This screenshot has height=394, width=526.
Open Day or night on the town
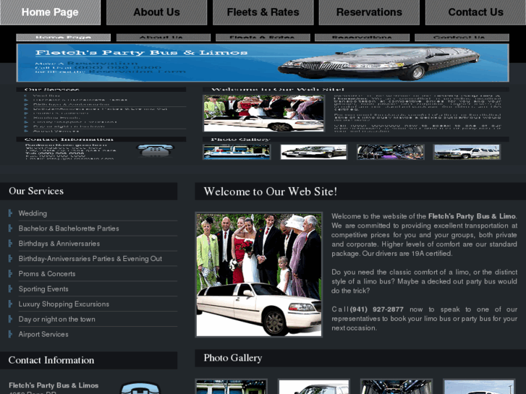[x=56, y=320]
